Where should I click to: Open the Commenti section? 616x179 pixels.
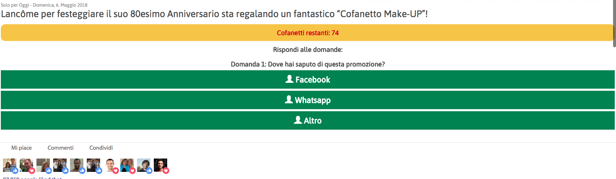(60, 148)
